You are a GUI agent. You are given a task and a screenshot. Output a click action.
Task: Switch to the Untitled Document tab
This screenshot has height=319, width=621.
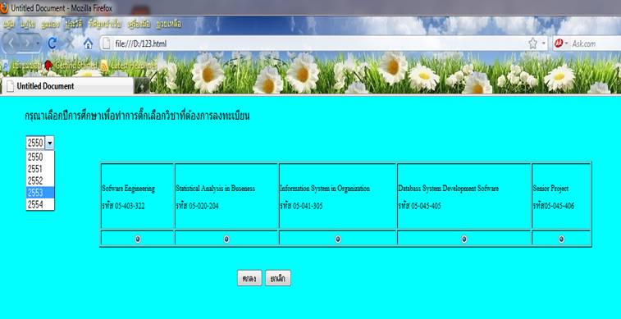tap(67, 86)
